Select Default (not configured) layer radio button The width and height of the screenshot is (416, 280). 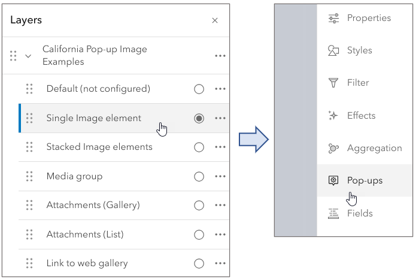[x=199, y=89]
